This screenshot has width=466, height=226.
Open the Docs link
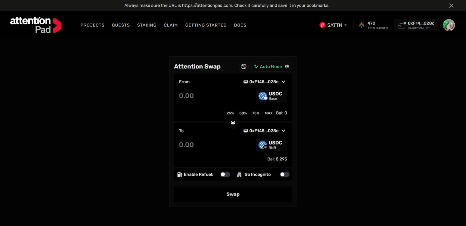pyautogui.click(x=240, y=25)
